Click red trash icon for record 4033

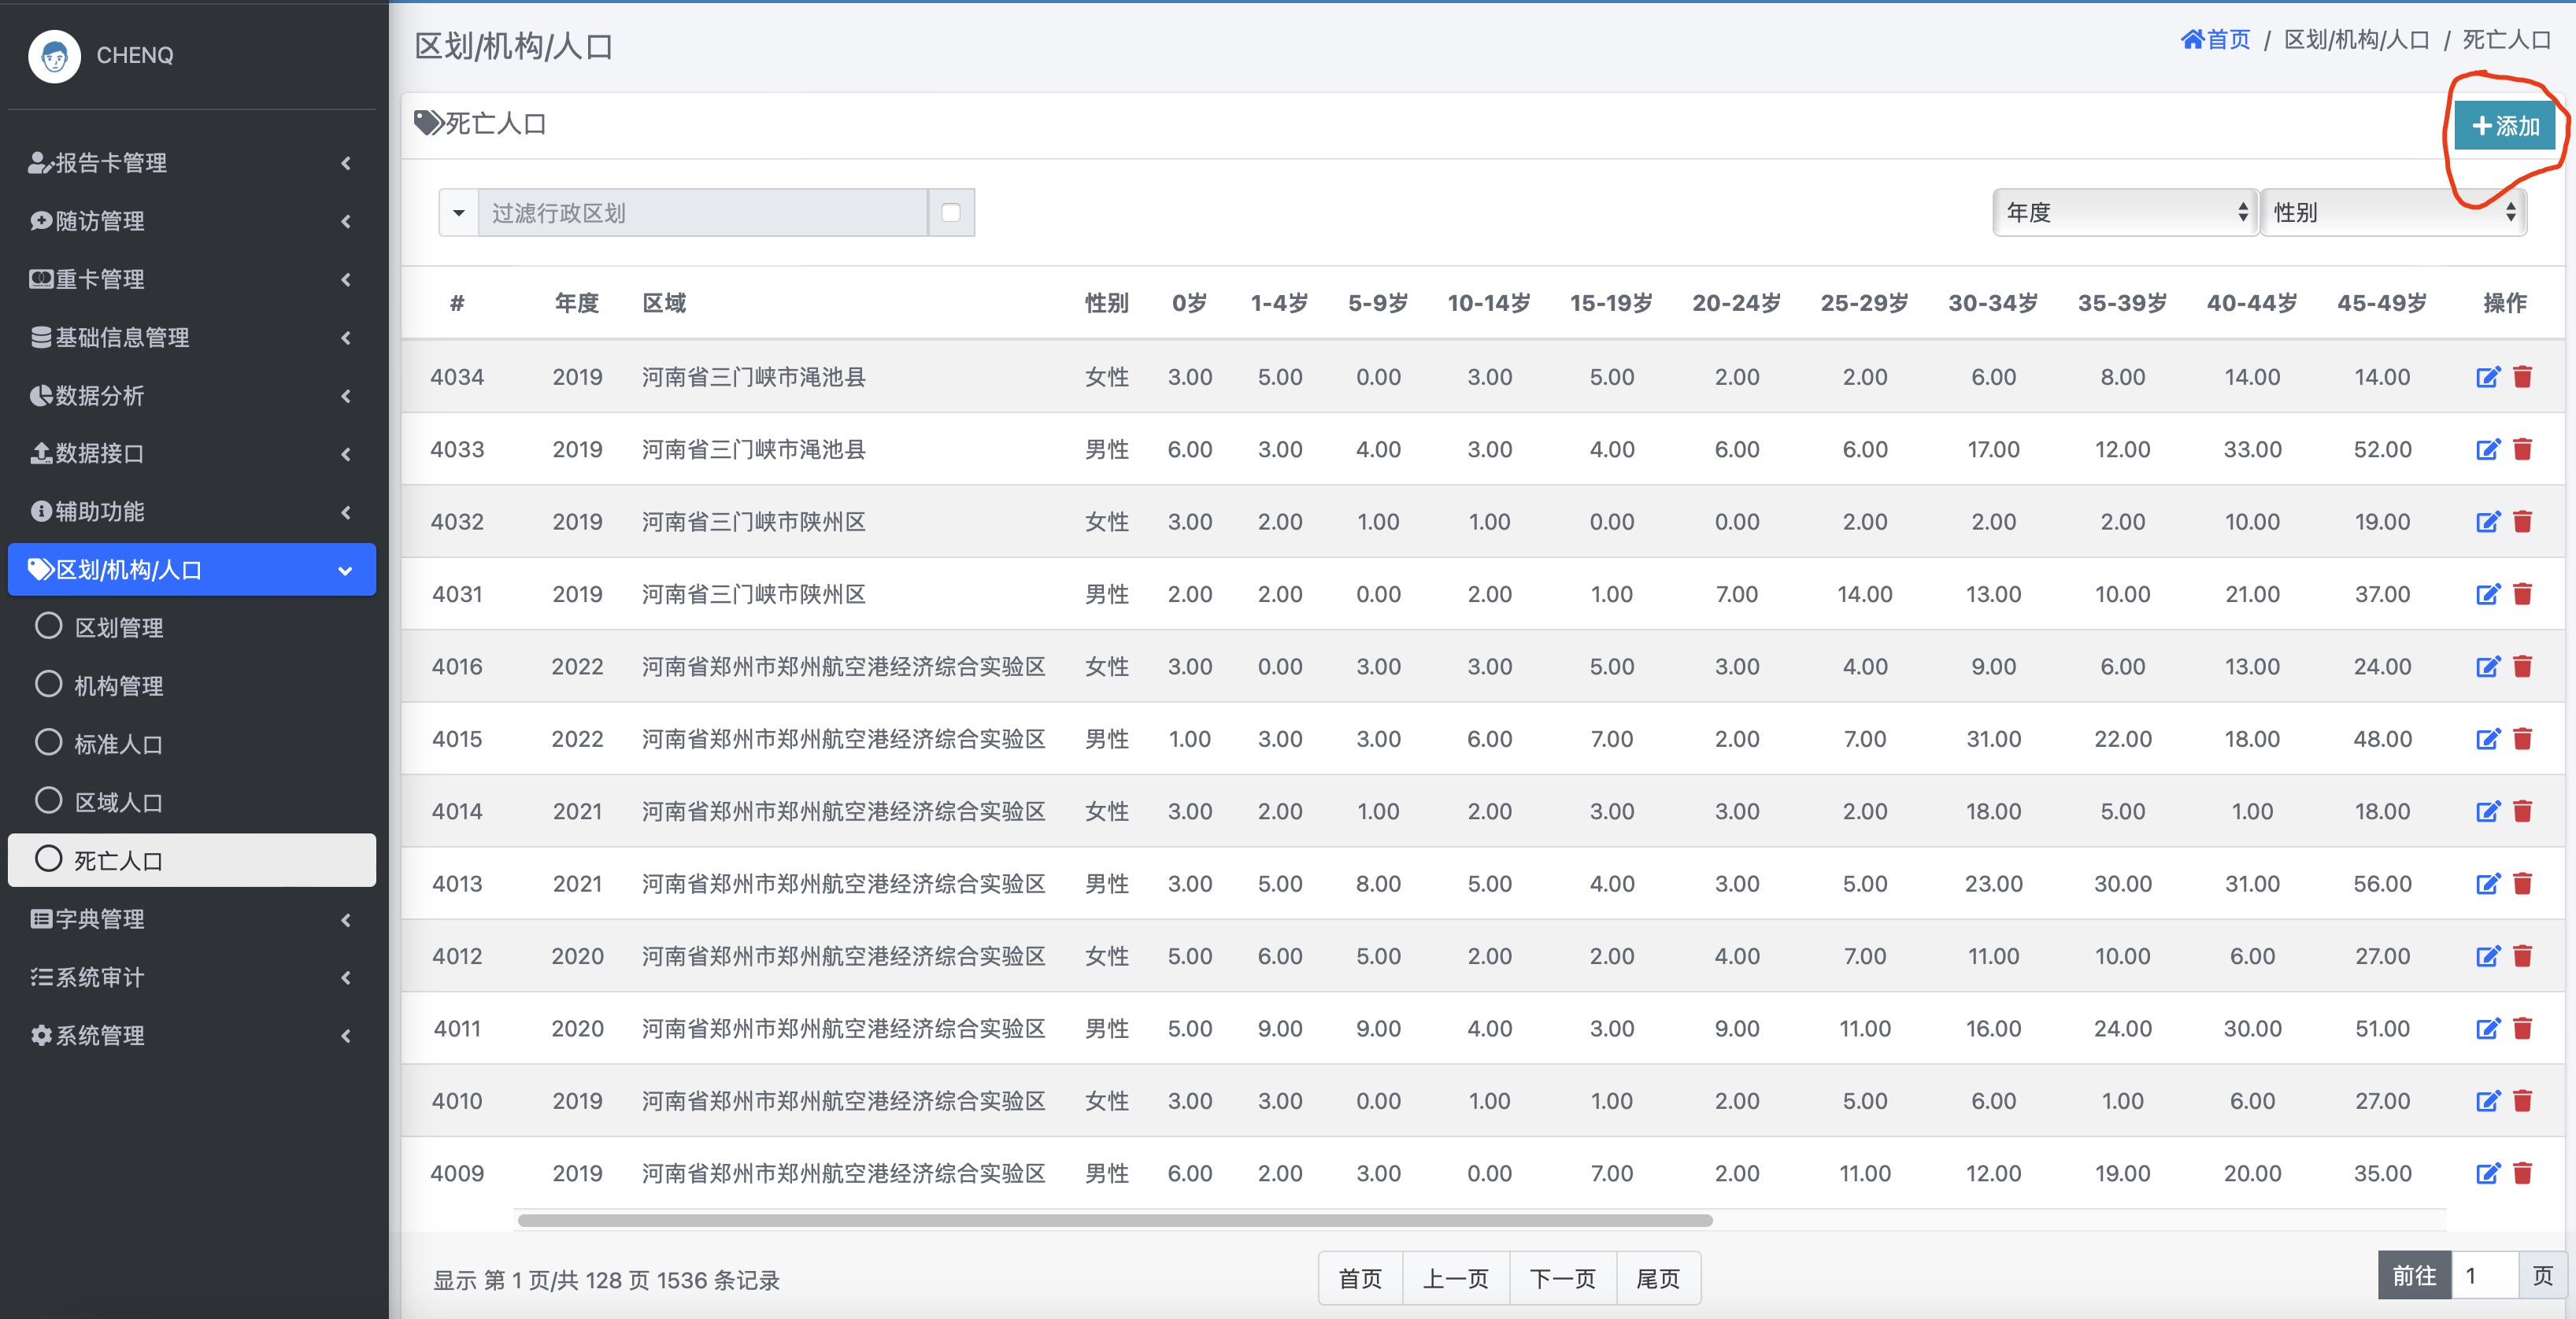(x=2522, y=450)
